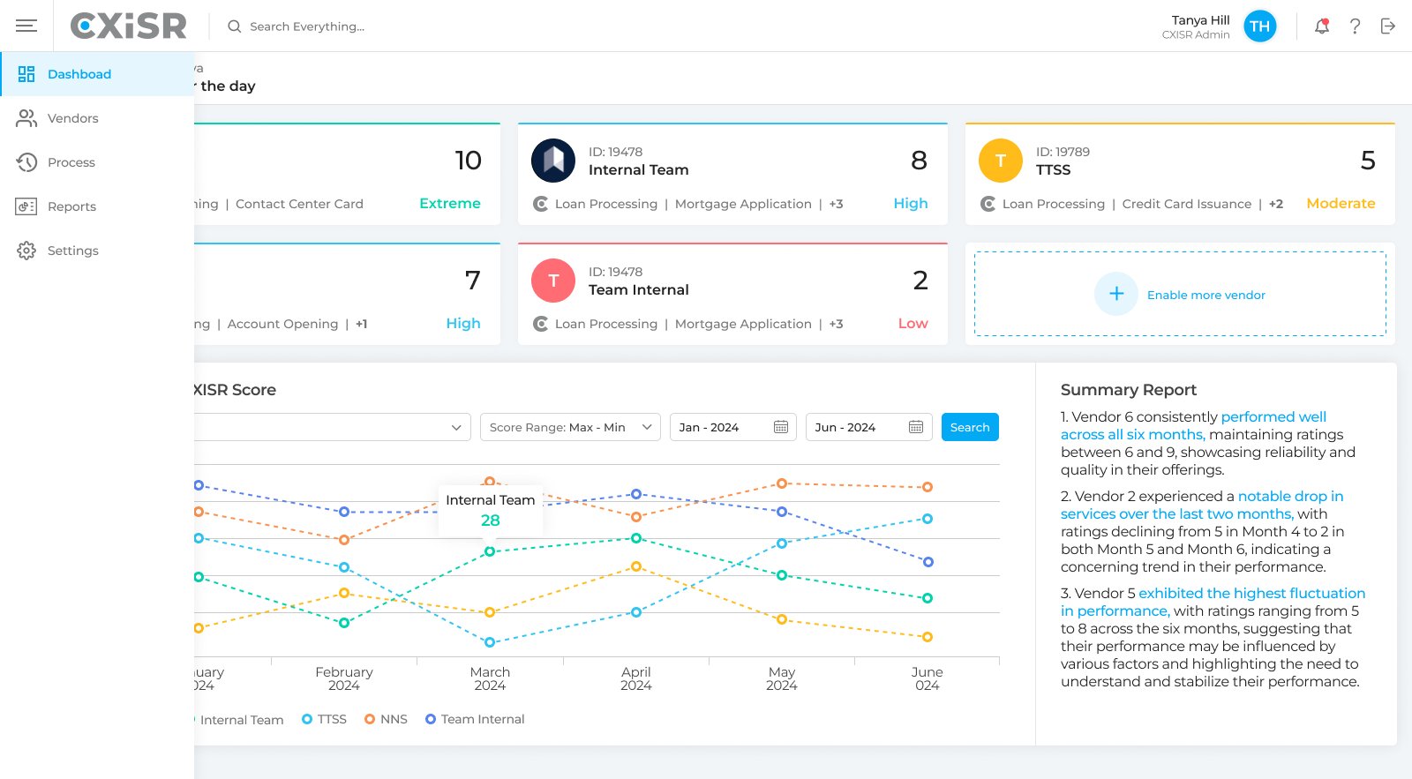Toggle the NNS legend series
The image size is (1412, 779).
386,719
